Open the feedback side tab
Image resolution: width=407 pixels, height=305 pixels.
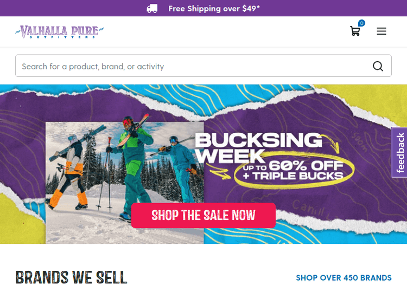(x=399, y=152)
